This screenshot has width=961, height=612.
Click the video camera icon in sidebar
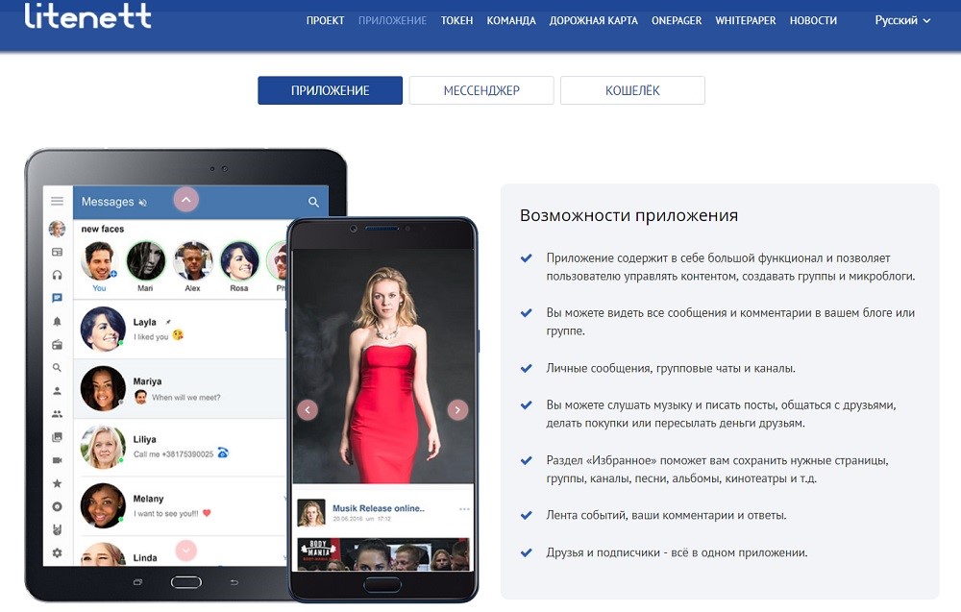(57, 460)
